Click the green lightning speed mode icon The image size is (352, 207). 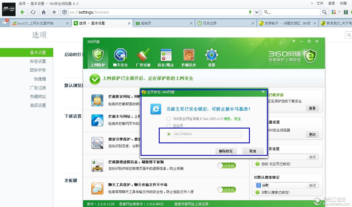click(250, 12)
